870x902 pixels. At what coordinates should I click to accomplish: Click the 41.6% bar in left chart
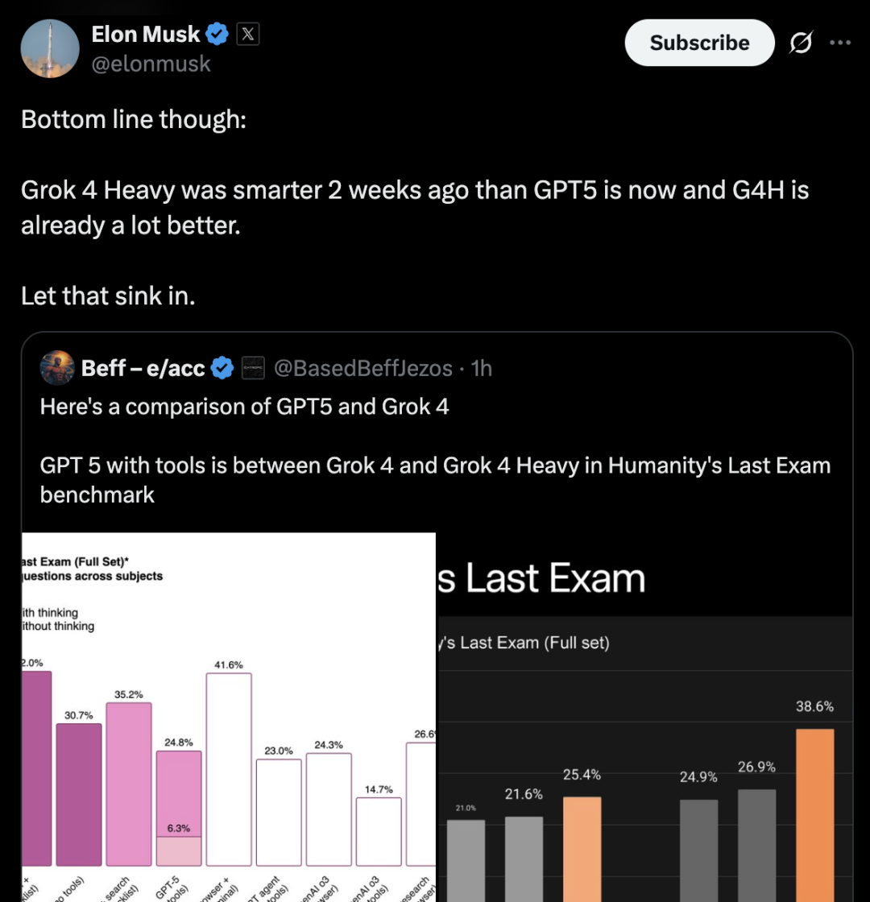[x=229, y=769]
